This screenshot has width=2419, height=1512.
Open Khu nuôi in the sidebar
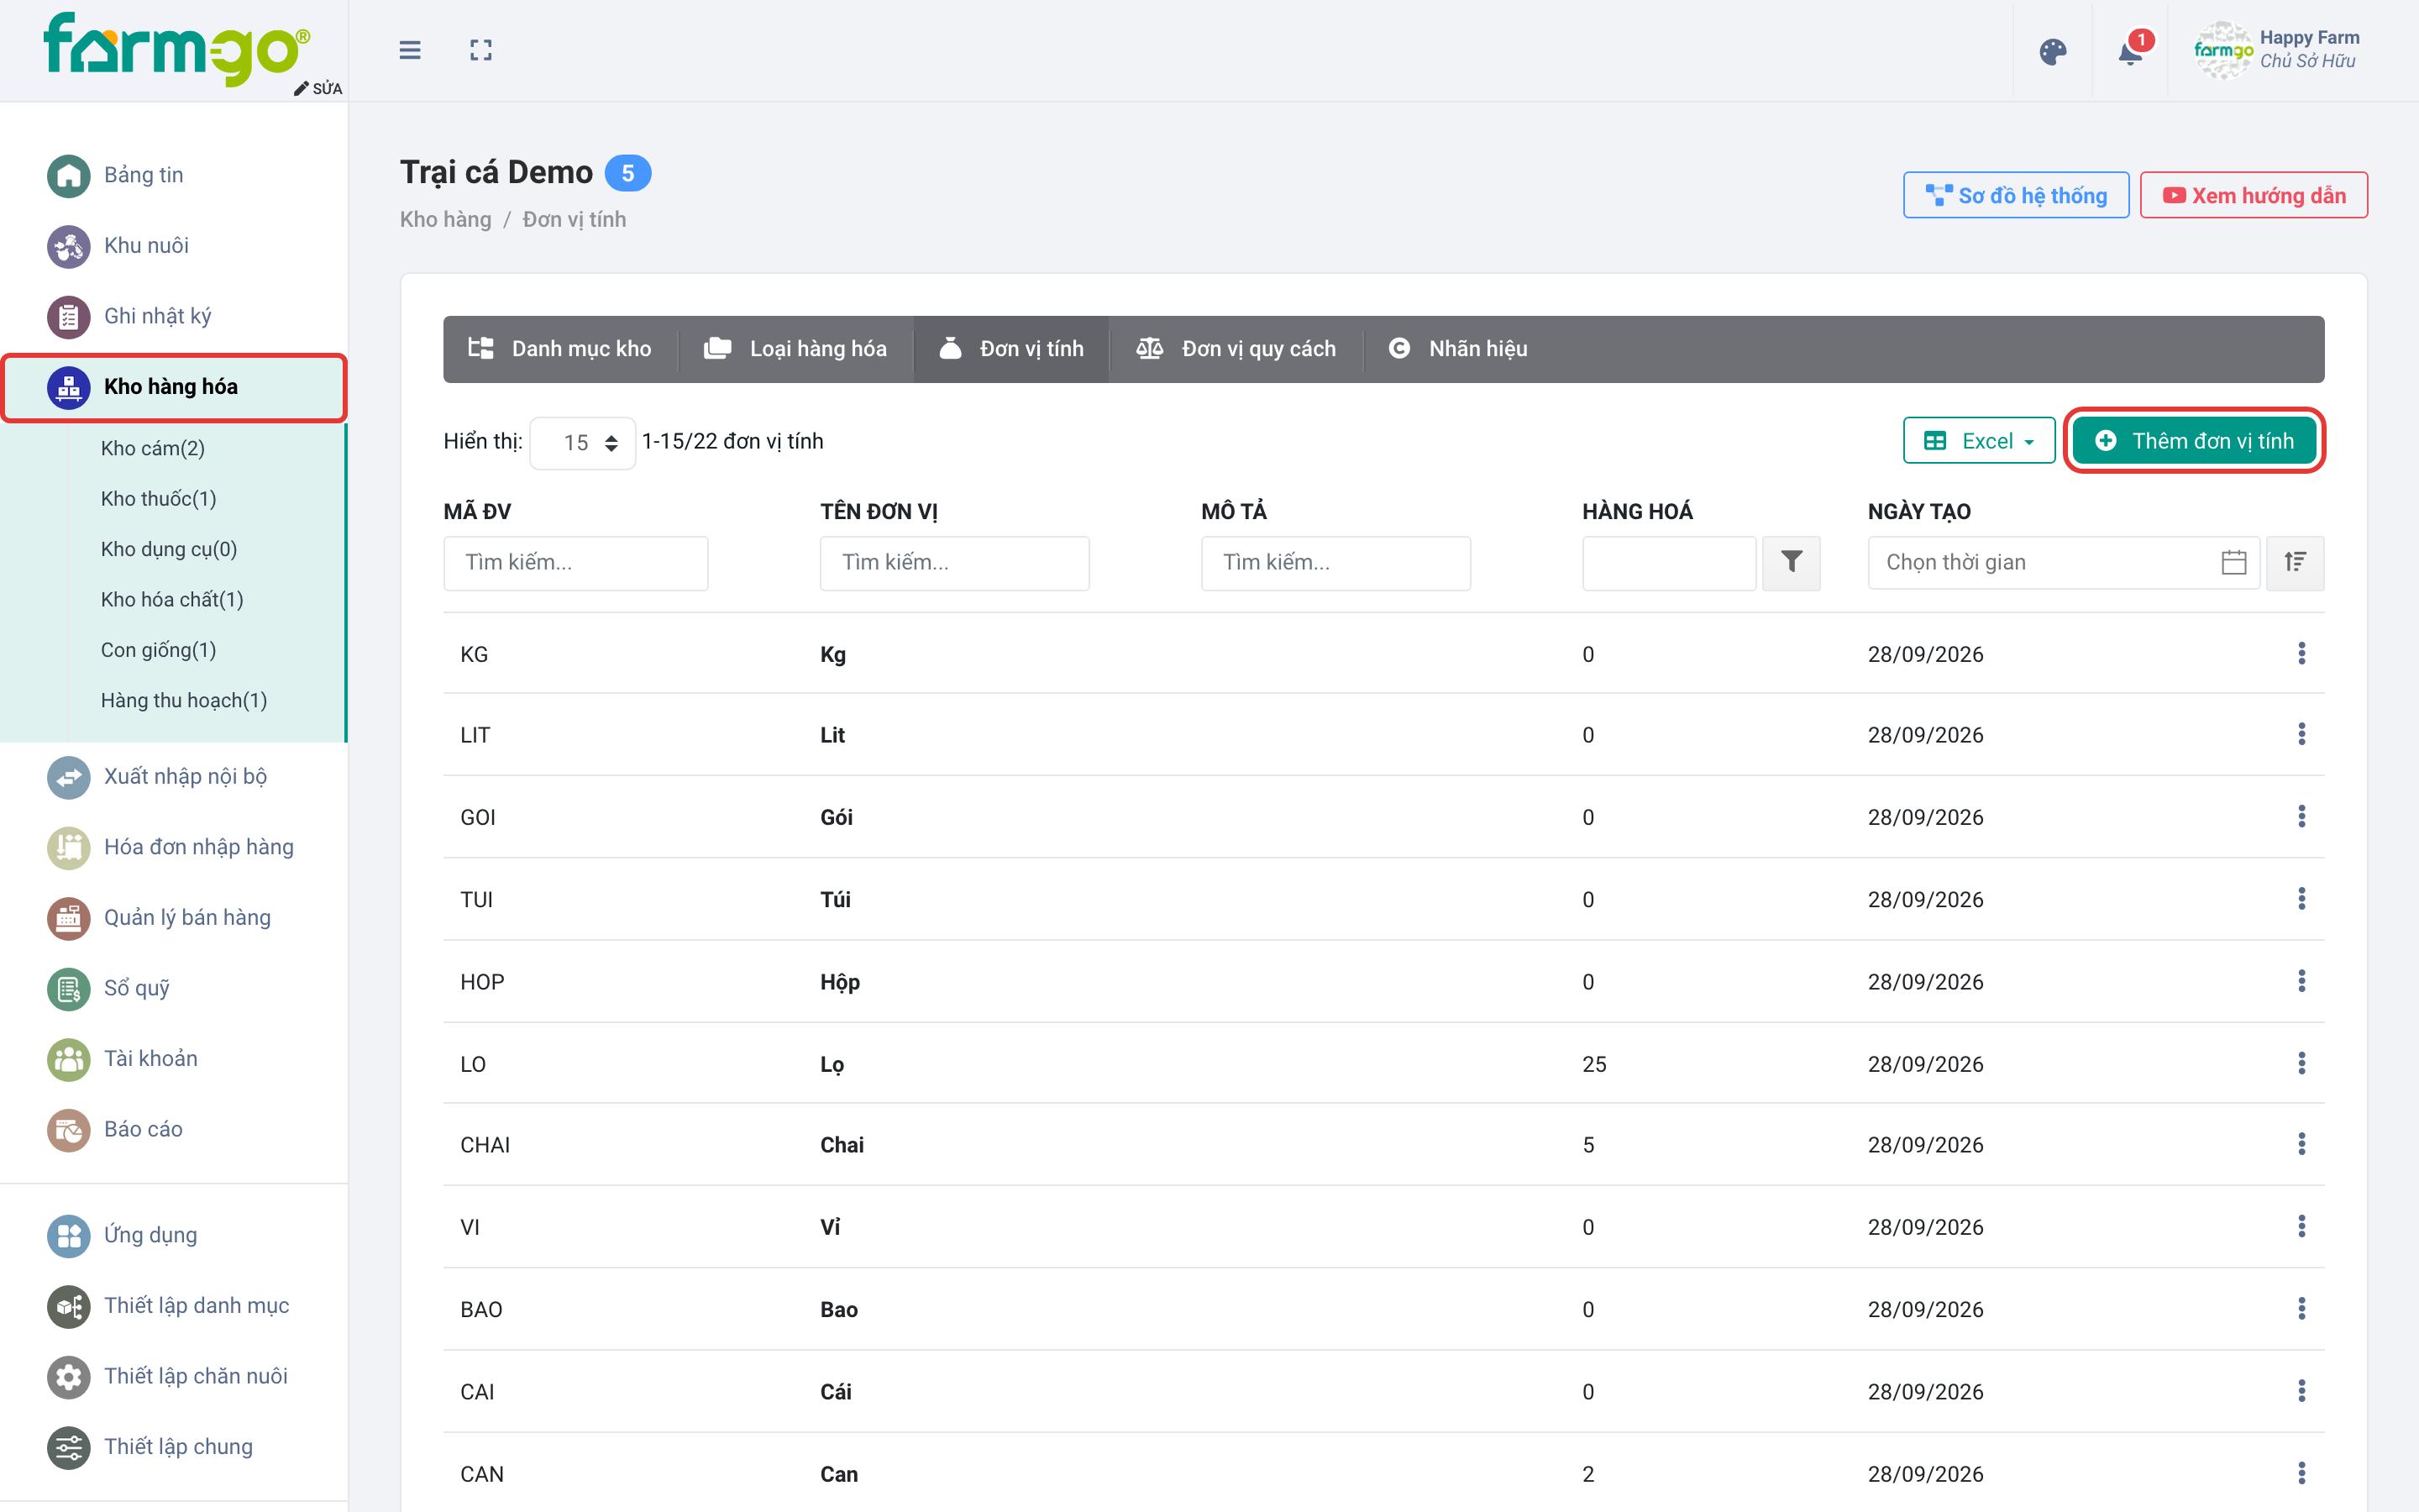[118, 246]
